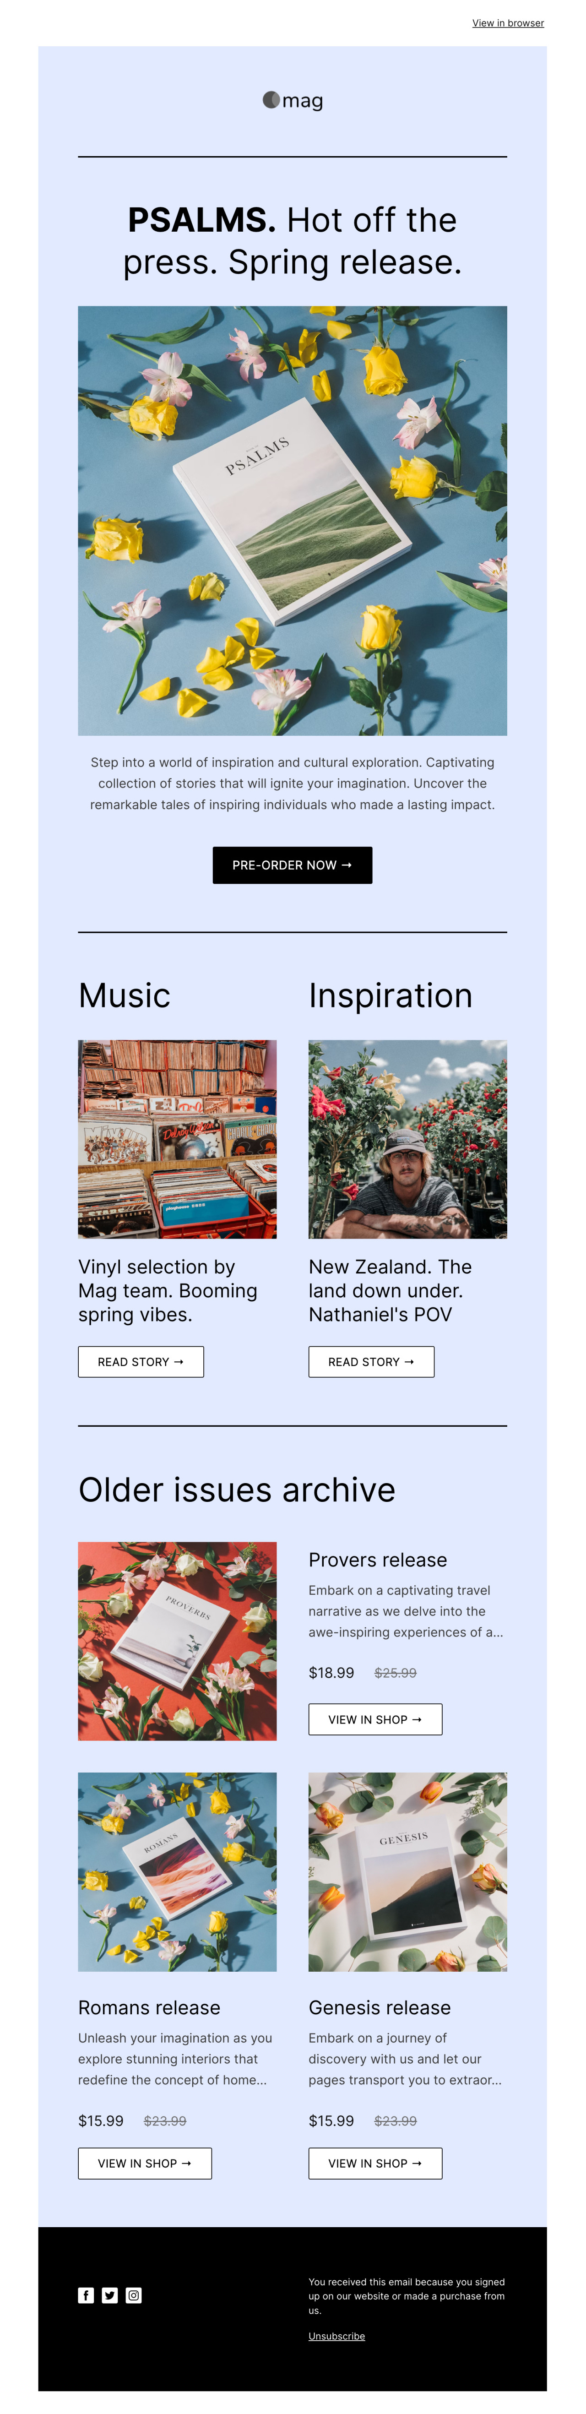
Task: Open the Genesis magazine cover image
Action: tap(408, 1871)
